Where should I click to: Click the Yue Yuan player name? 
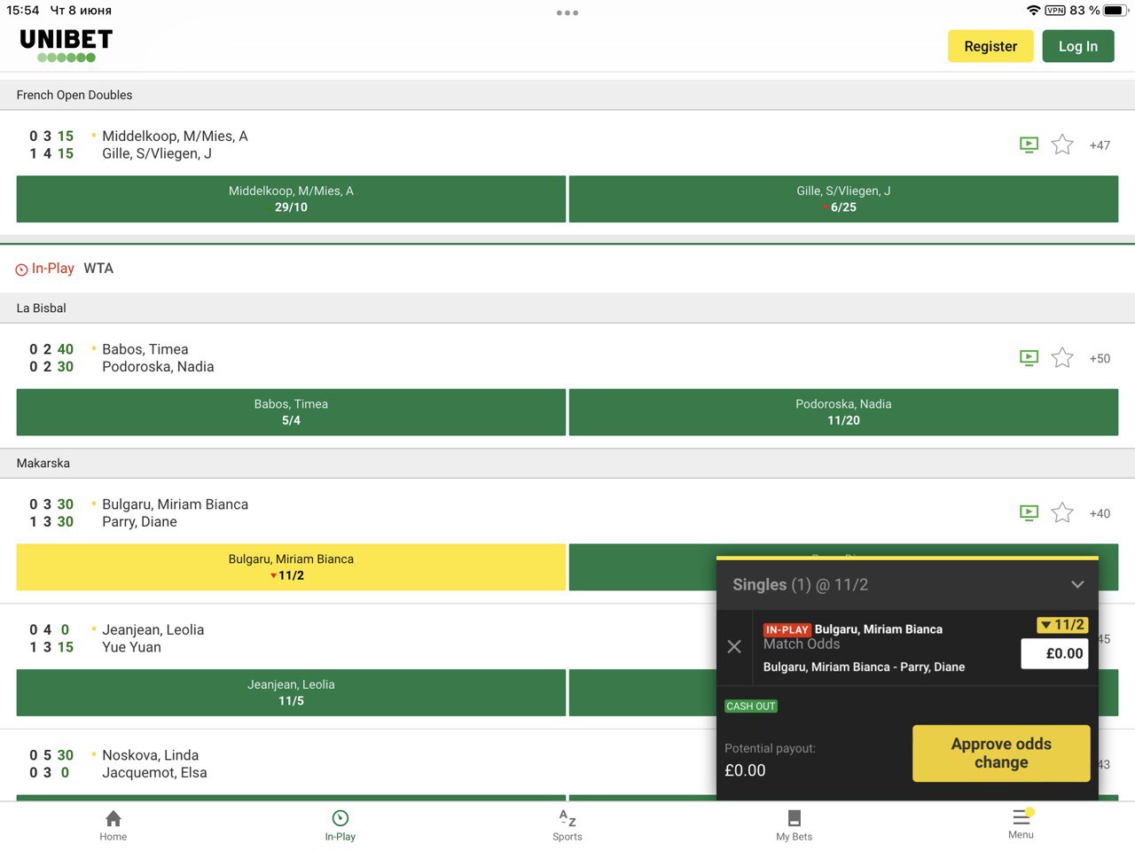point(131,647)
